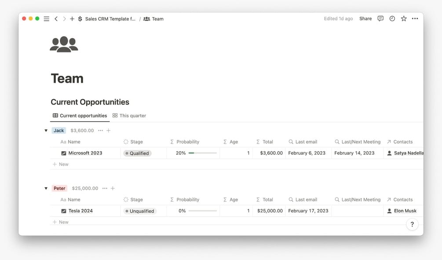
Task: Open the sidebar hamburger menu
Action: click(47, 19)
